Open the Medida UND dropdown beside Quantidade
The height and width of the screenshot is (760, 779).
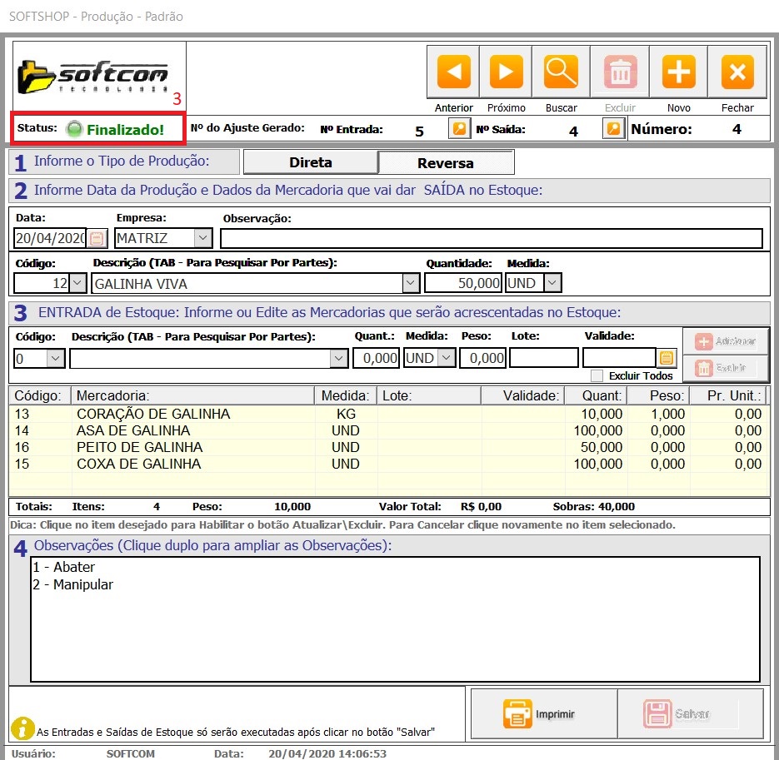tap(552, 284)
